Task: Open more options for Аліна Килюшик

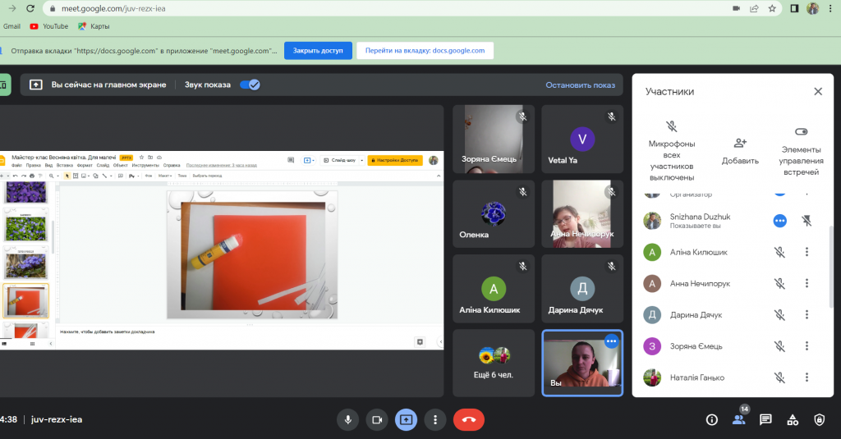Action: (807, 252)
